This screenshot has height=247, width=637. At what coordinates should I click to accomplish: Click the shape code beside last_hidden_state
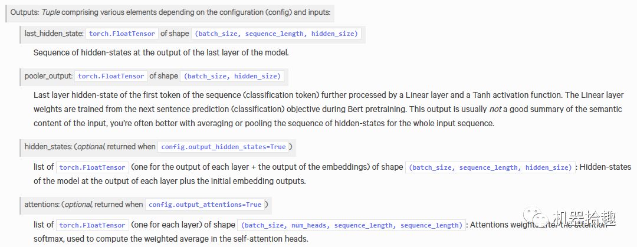coord(276,34)
